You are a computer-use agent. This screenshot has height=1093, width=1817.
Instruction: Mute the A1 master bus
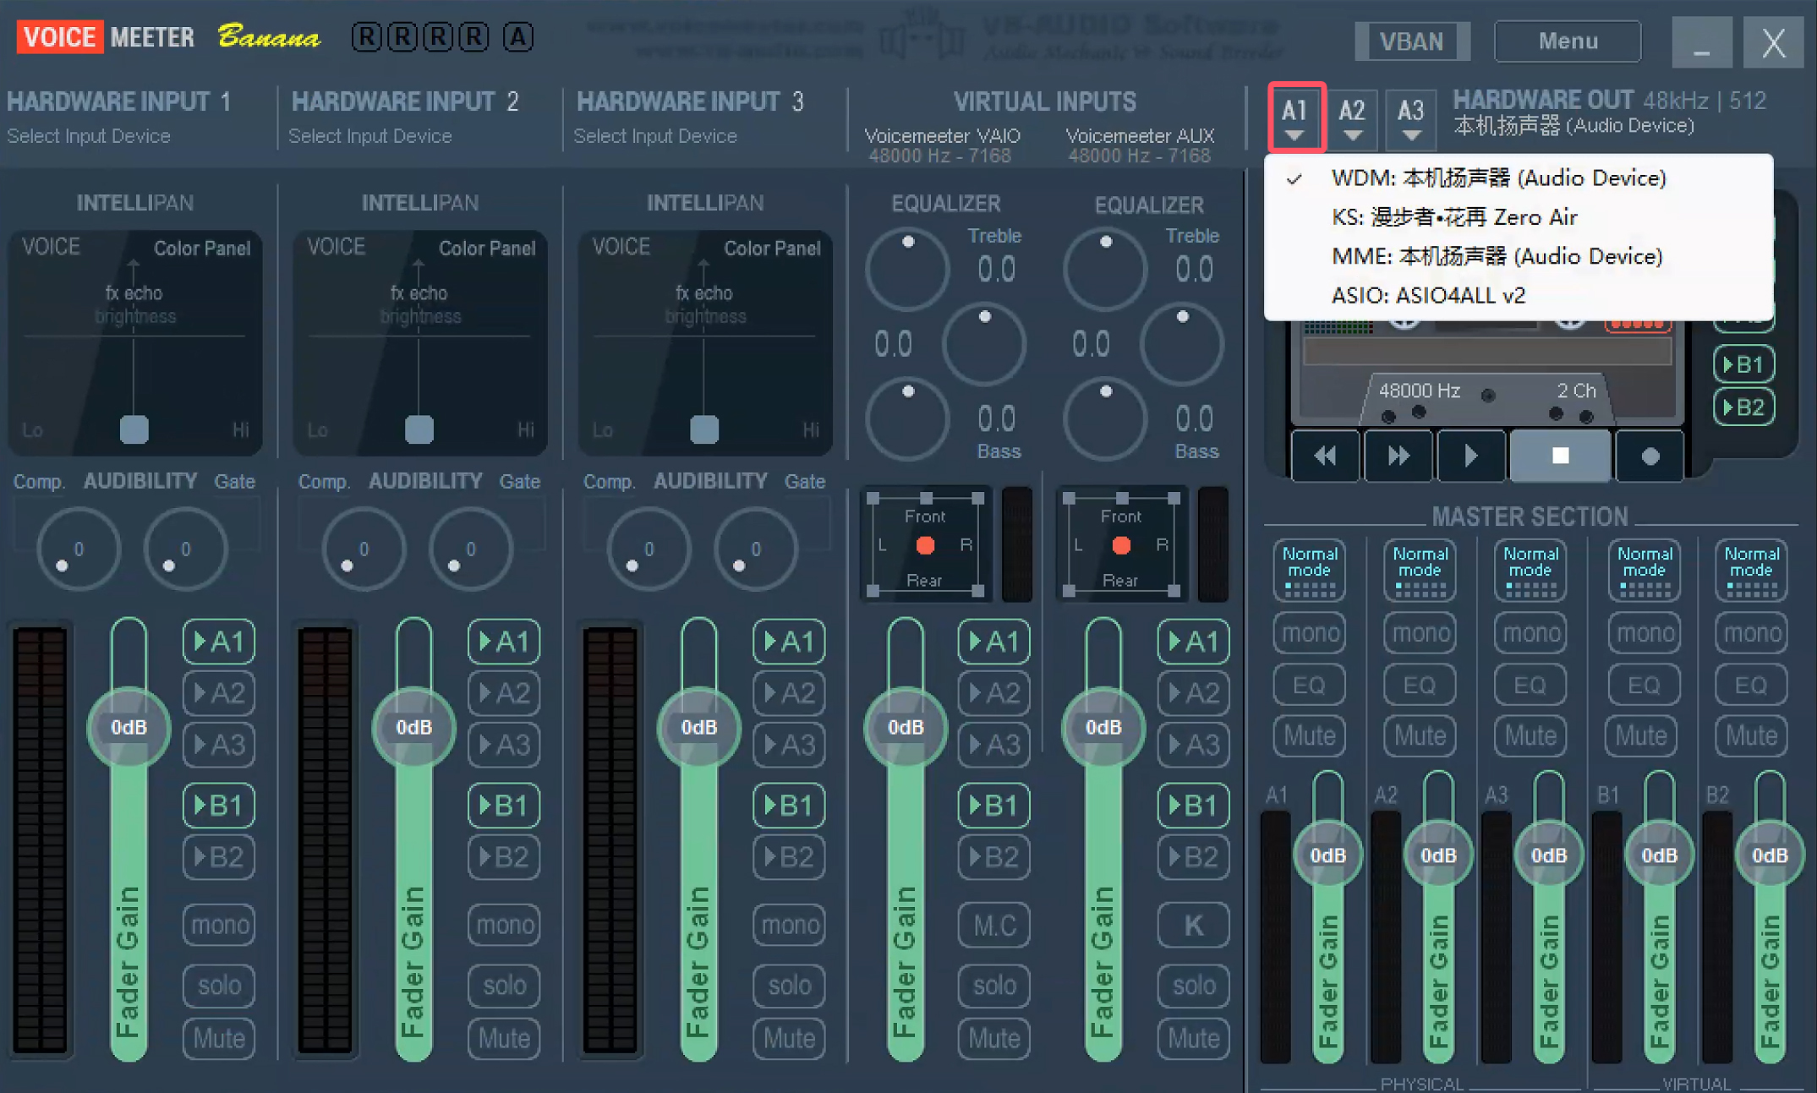1310,735
